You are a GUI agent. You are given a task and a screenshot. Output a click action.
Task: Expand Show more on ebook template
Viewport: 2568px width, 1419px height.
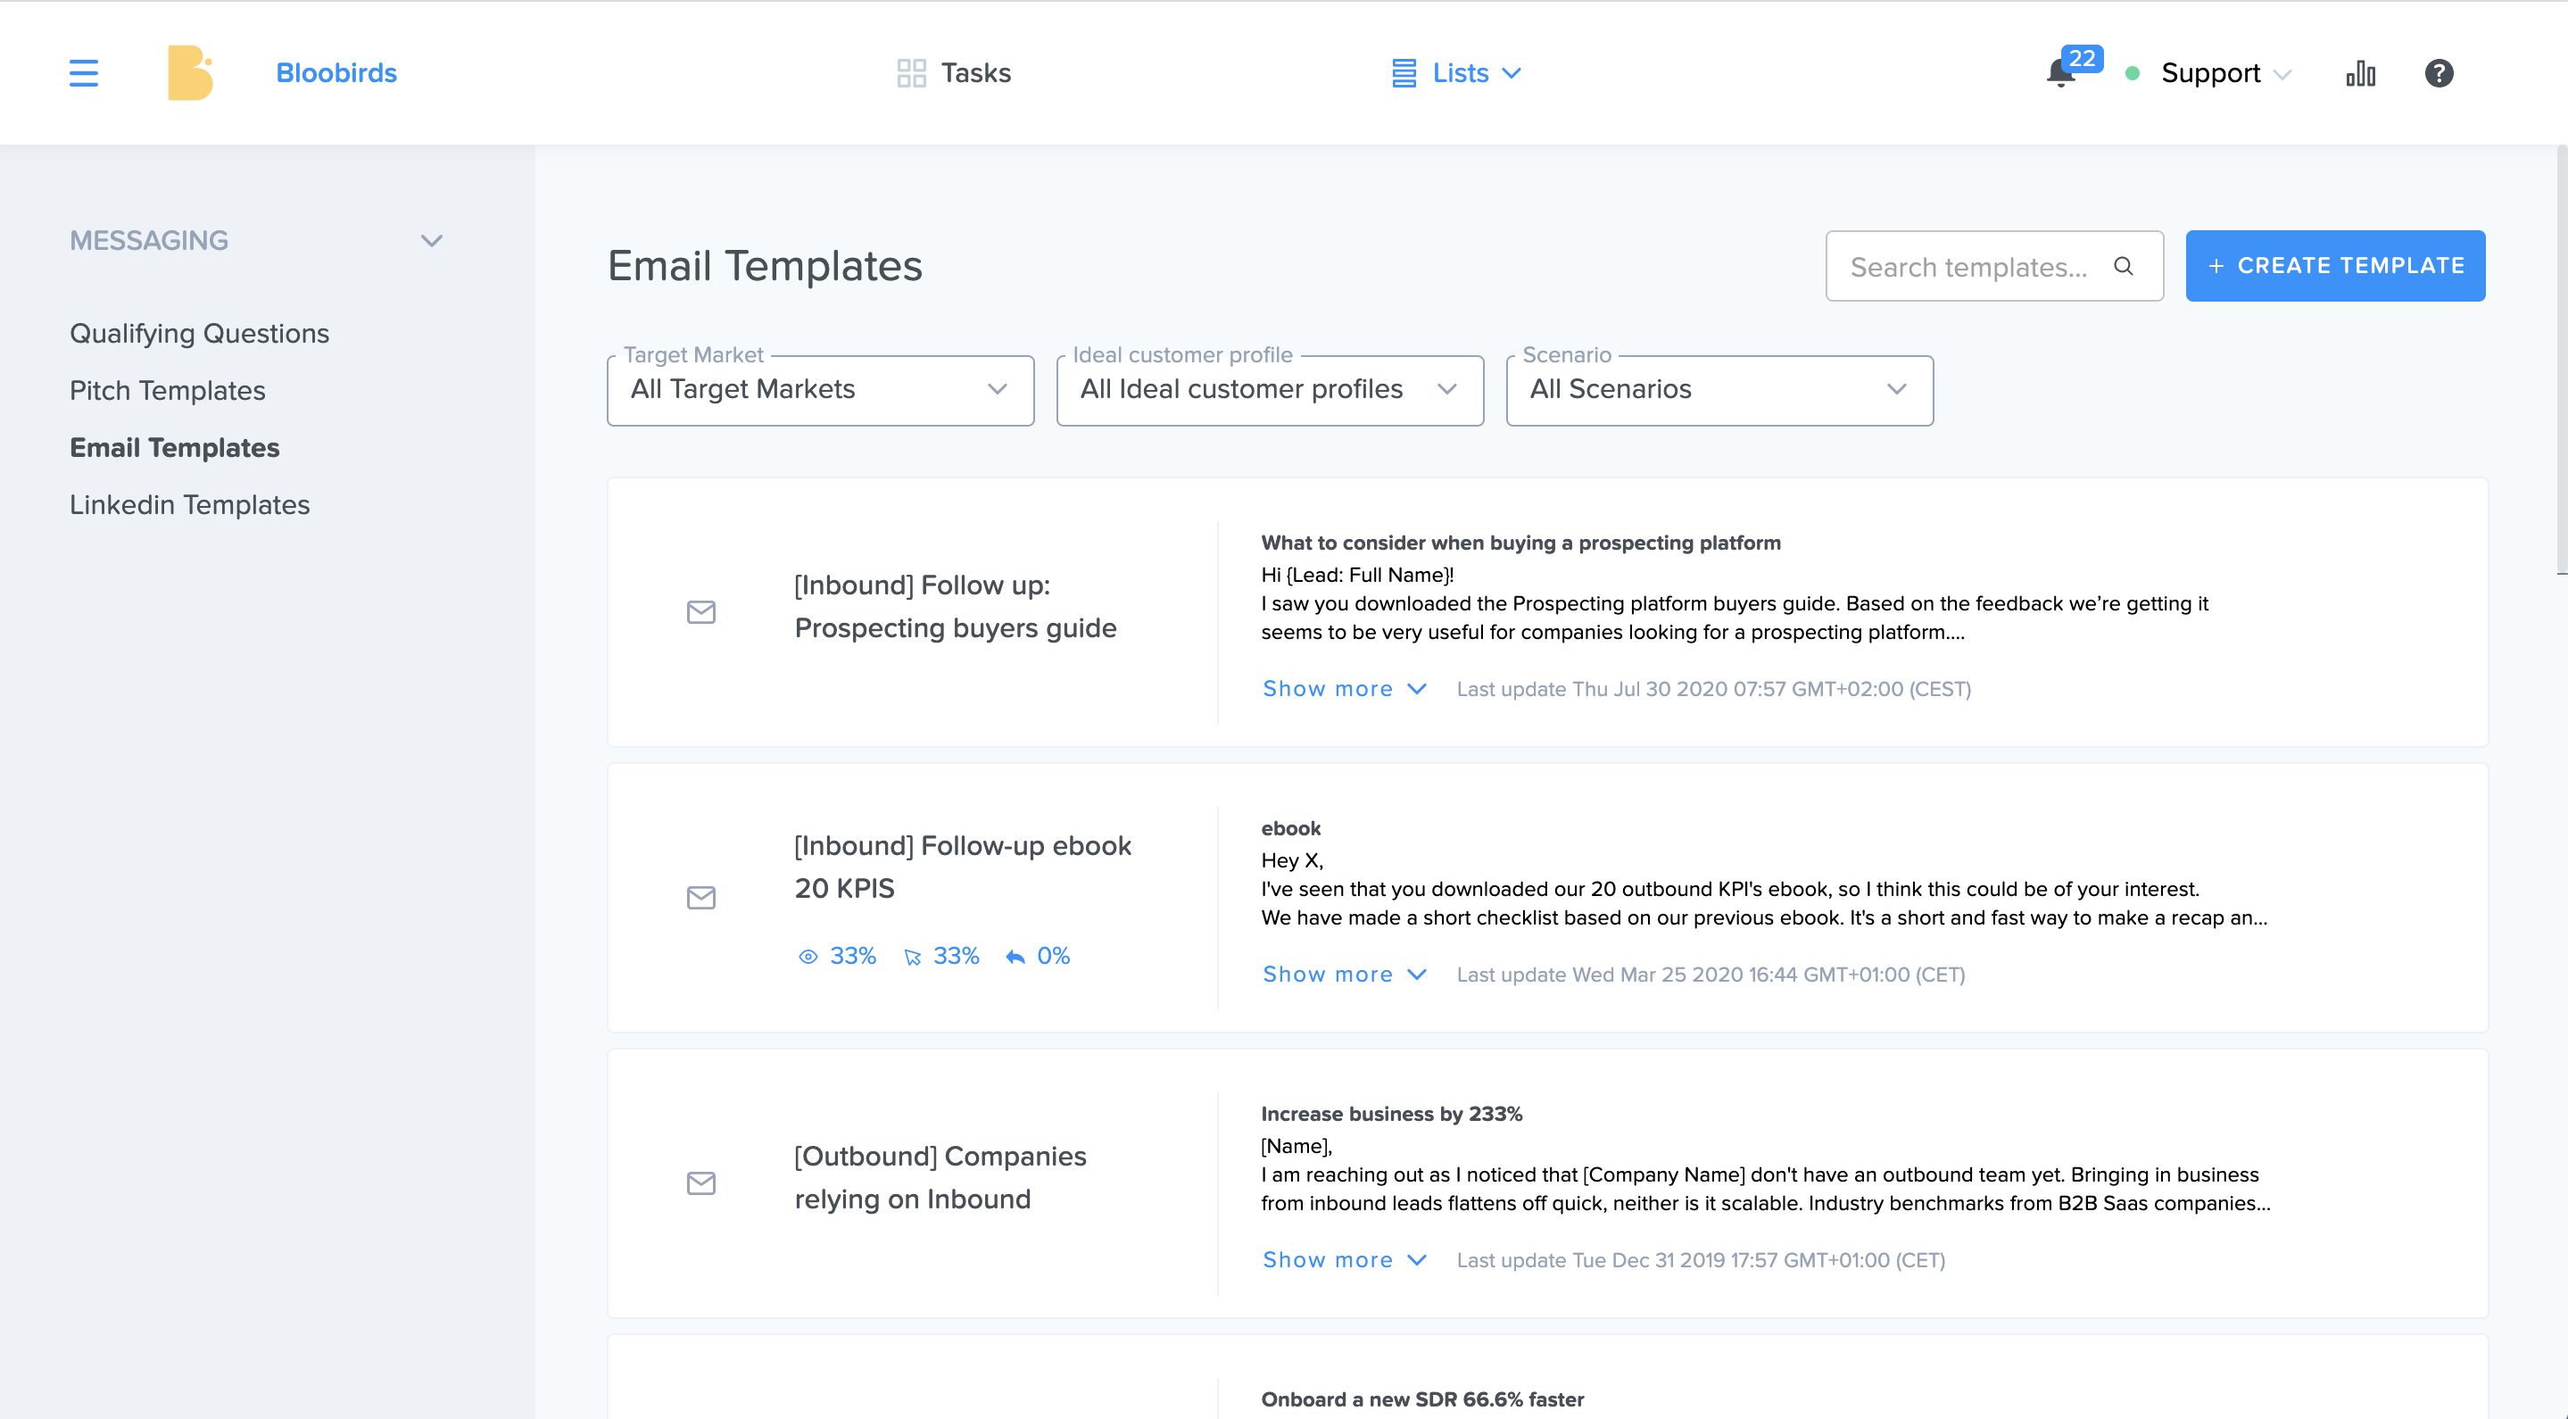coord(1344,975)
